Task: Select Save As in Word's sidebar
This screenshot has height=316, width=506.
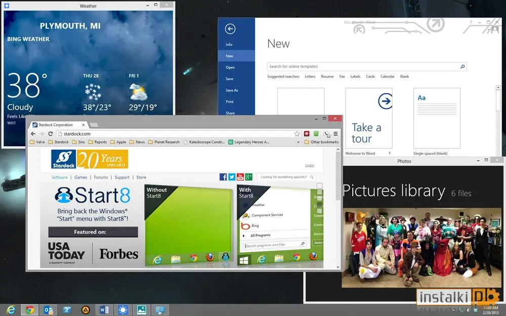Action: 232,91
